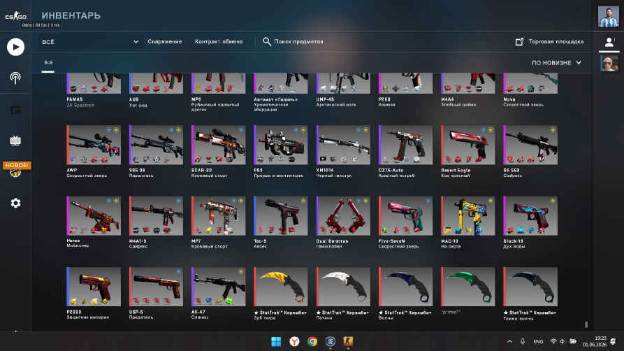Select the P90 skin item
The image size is (624, 351).
coord(281,145)
